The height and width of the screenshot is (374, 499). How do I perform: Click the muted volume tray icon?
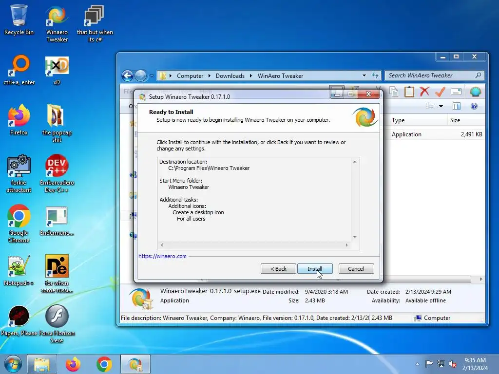(x=453, y=363)
